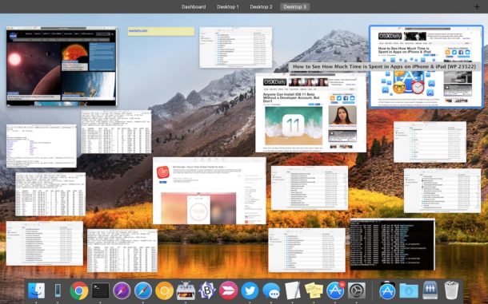488x304 pixels.
Task: Launch TextEdit from the Dock
Action: click(293, 290)
